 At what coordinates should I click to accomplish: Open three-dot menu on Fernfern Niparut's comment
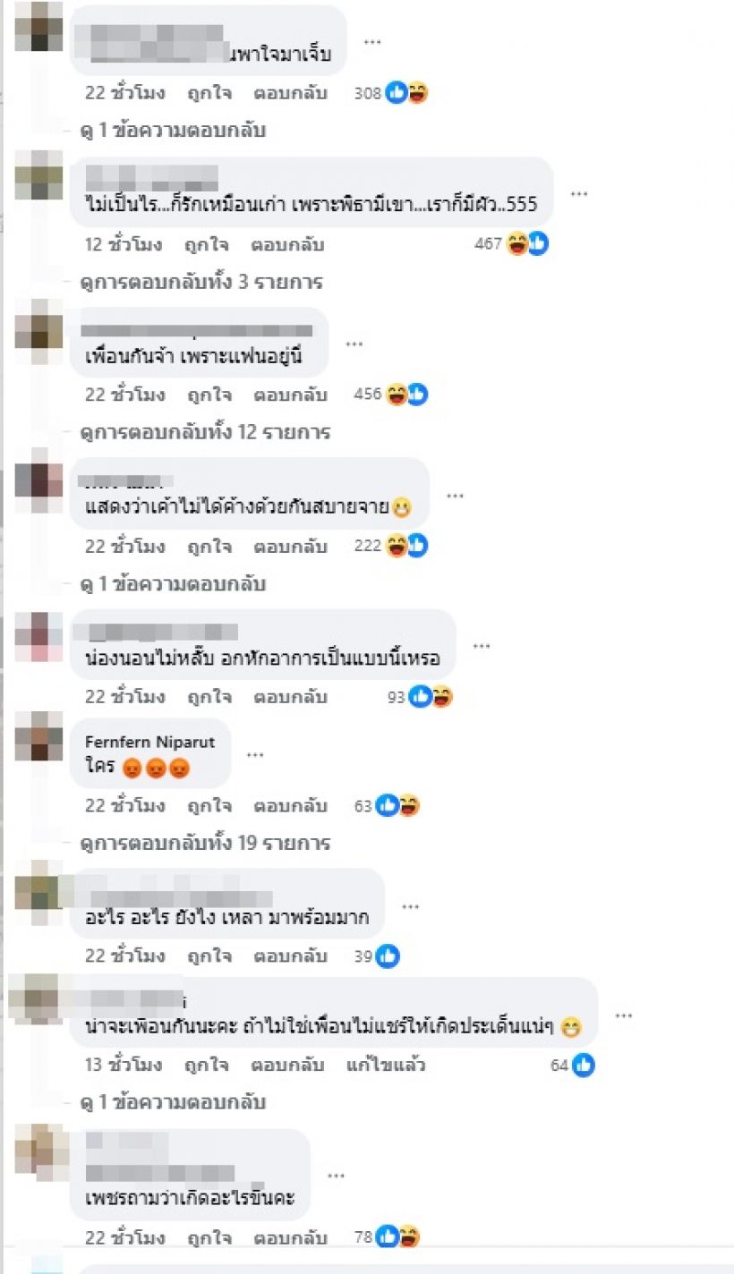pyautogui.click(x=255, y=755)
